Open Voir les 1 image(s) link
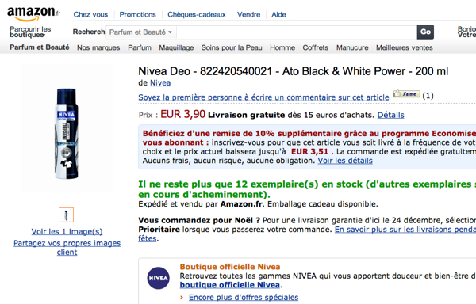Image resolution: width=476 pixels, height=304 pixels. coord(67,232)
